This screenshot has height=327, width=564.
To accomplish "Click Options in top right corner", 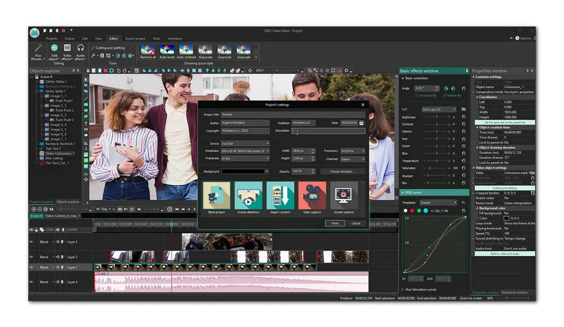I will pyautogui.click(x=523, y=38).
